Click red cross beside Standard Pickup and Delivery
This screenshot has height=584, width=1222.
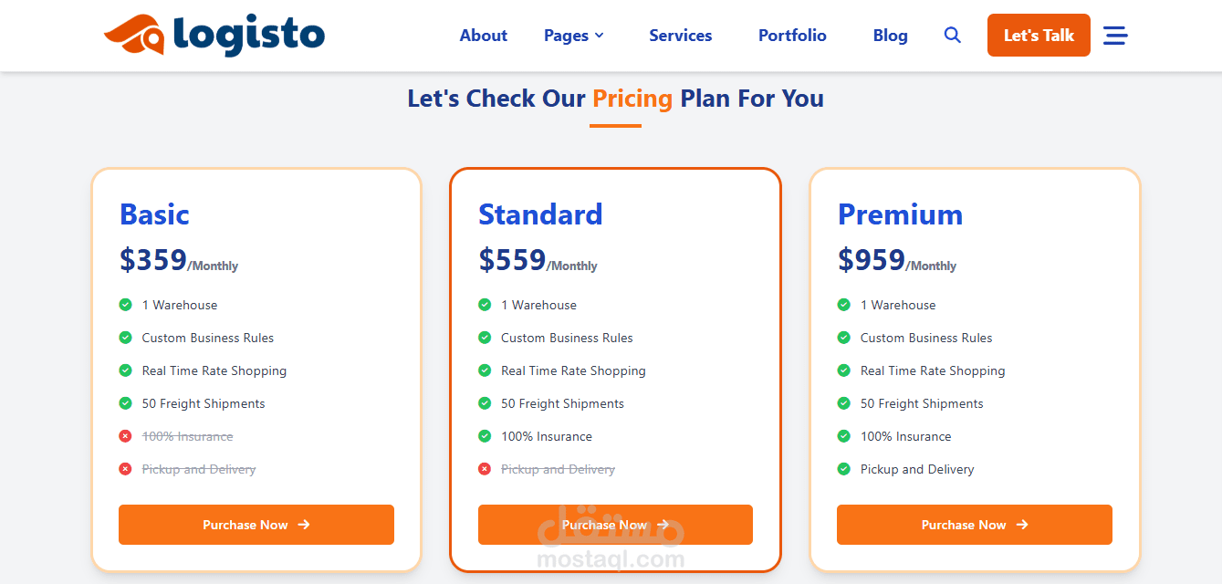(x=485, y=469)
